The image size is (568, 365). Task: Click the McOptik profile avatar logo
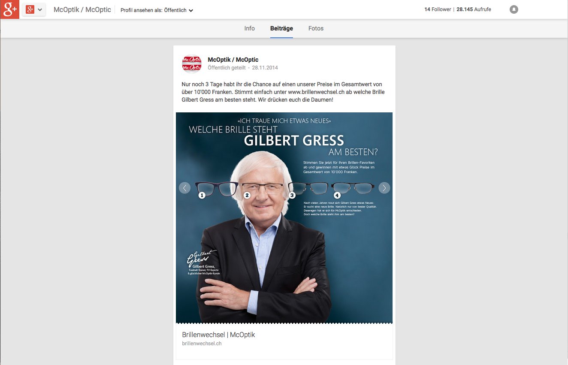[192, 64]
